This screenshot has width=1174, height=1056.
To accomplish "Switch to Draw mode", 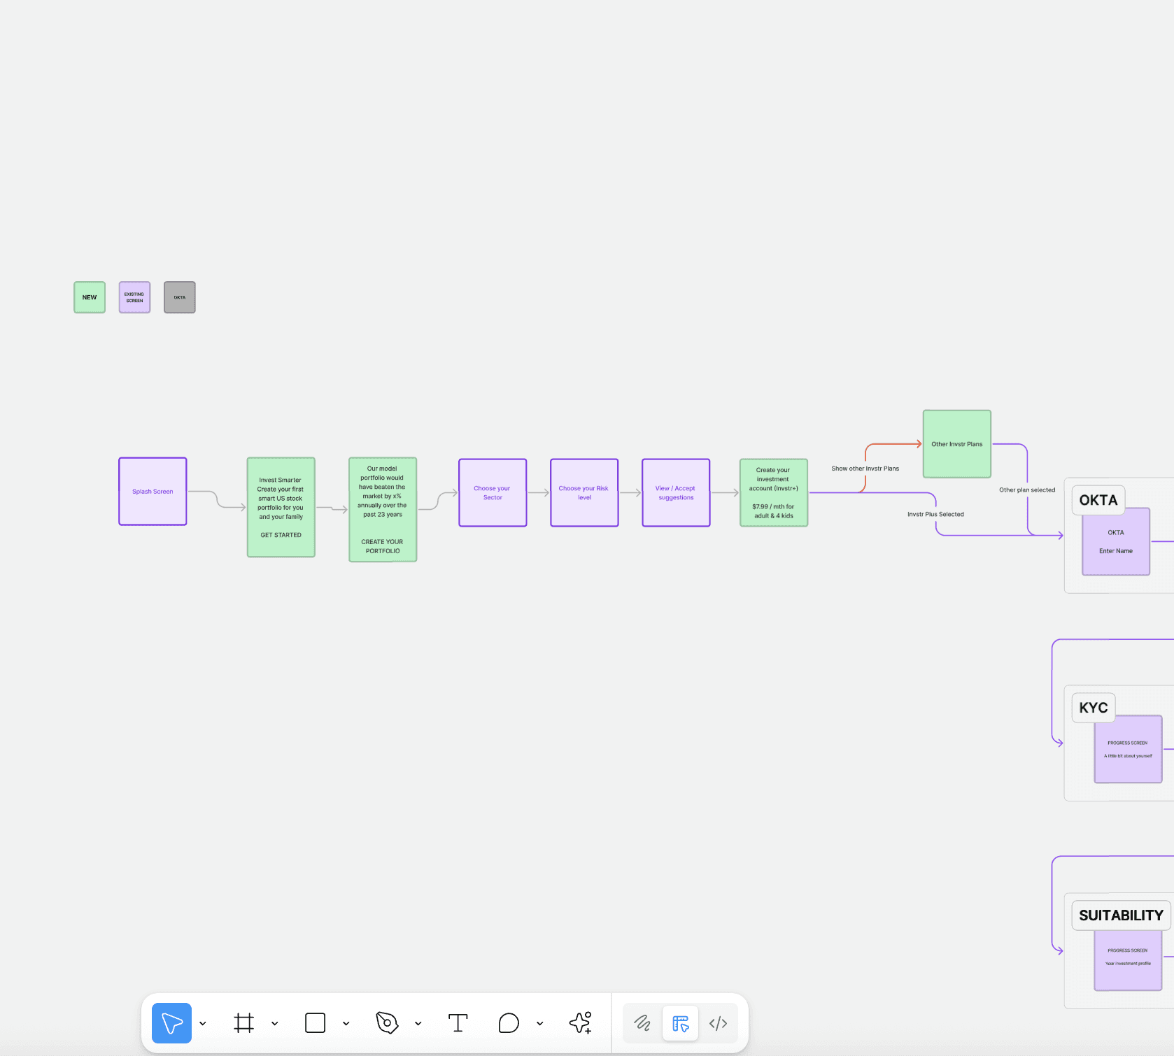I will point(642,1023).
